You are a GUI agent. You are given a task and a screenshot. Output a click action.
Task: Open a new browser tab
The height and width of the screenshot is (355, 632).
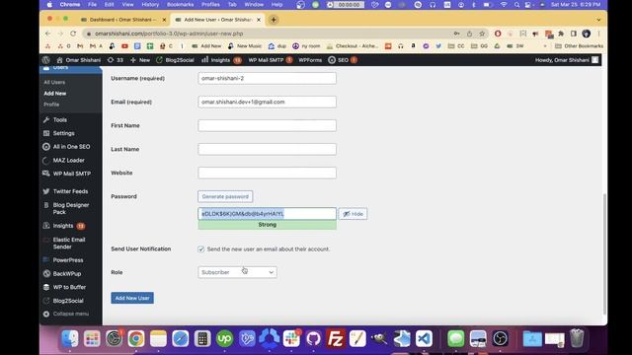pyautogui.click(x=274, y=20)
